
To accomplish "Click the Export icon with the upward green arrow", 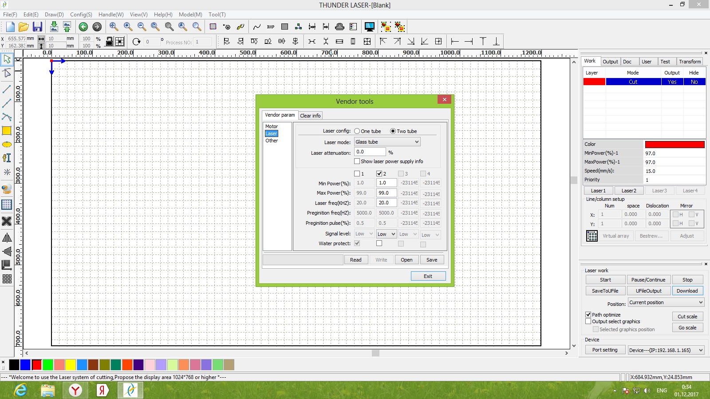I will [67, 27].
